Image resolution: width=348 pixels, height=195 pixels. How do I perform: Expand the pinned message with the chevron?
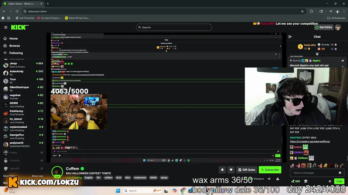pos(343,66)
